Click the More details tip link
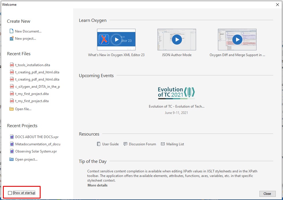Viewport: 283px width, 200px height. click(x=97, y=185)
